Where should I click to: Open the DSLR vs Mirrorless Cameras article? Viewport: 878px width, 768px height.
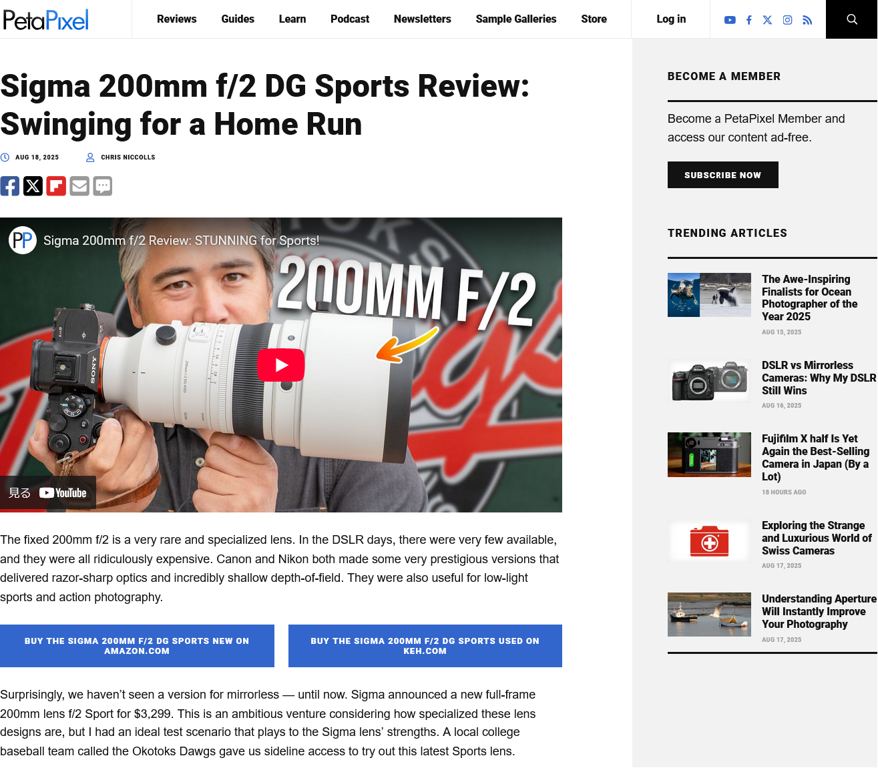(819, 378)
